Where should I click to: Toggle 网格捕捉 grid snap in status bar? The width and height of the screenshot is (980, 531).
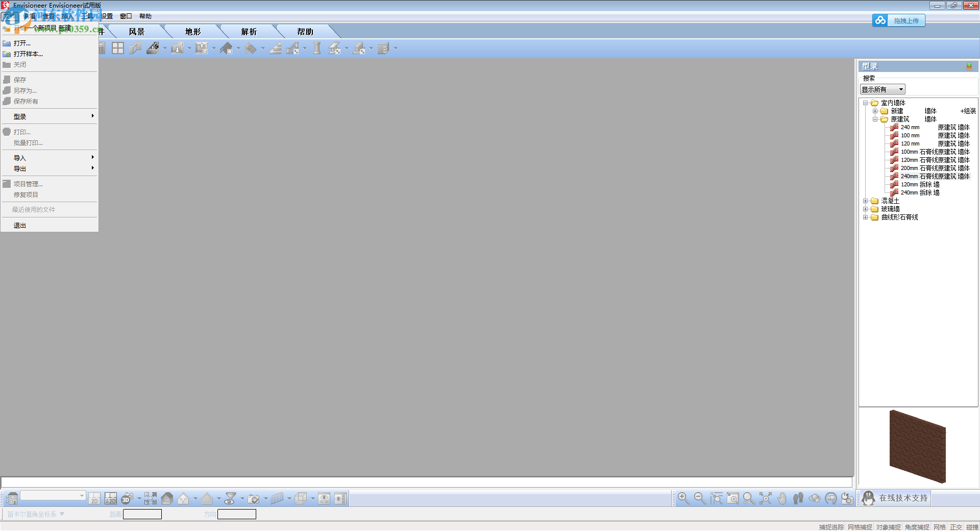[860, 527]
